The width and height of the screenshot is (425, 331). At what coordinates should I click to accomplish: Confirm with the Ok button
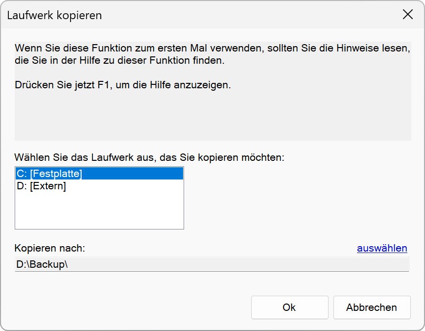pyautogui.click(x=289, y=307)
